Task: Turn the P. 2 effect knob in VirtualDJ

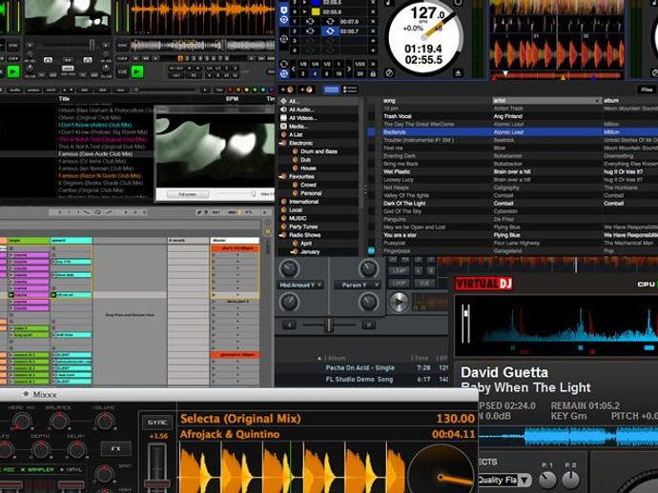Action: click(570, 480)
